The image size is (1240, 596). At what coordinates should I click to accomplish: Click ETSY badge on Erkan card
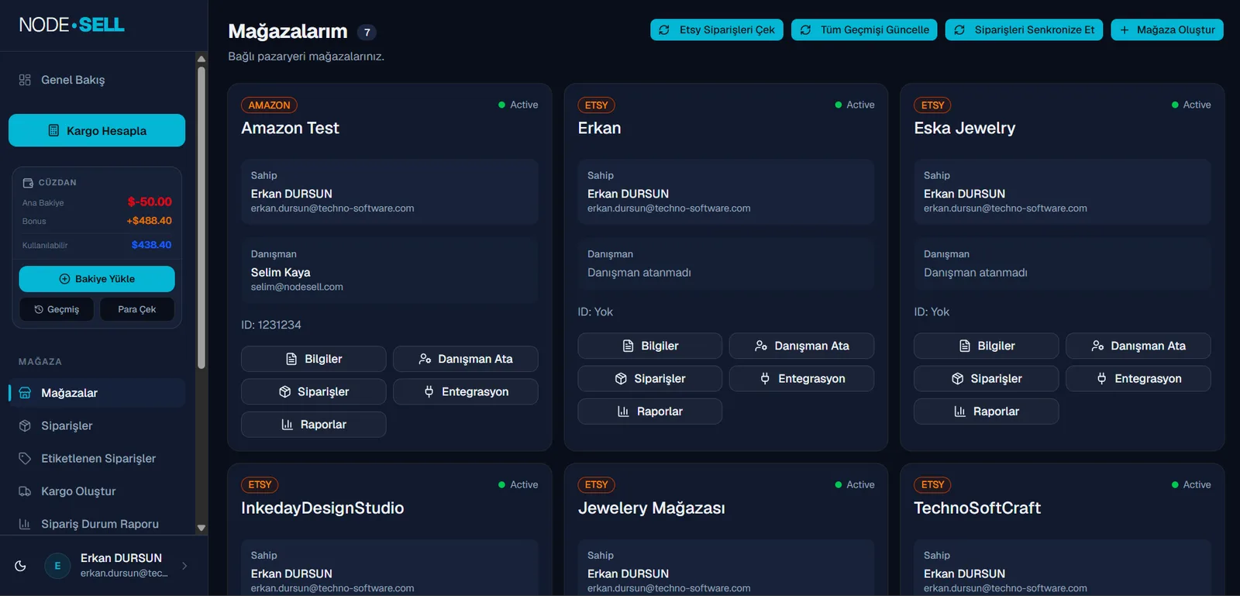(x=596, y=105)
